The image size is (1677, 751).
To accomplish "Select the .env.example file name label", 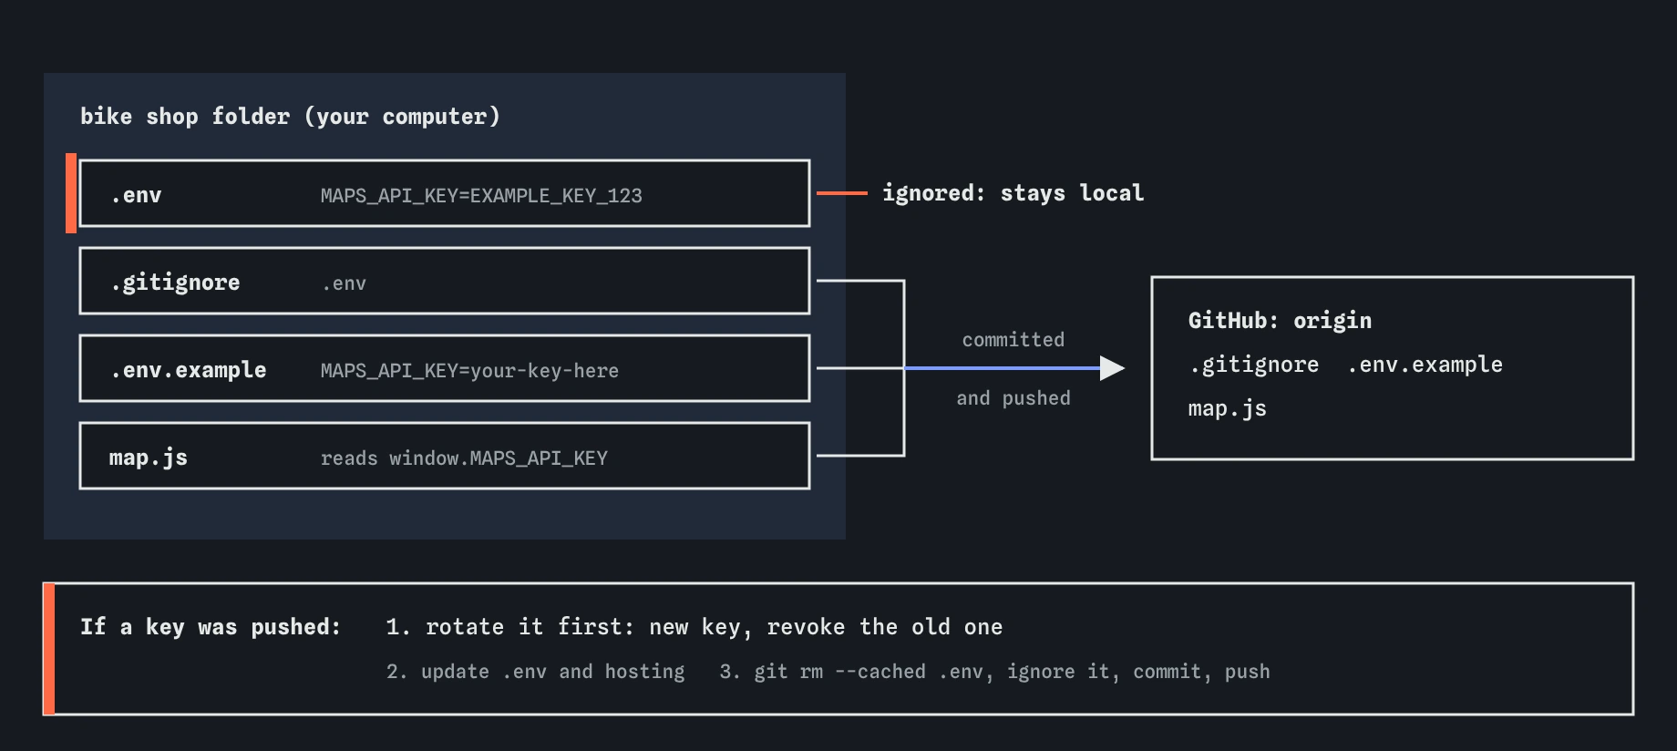I will click(x=188, y=370).
